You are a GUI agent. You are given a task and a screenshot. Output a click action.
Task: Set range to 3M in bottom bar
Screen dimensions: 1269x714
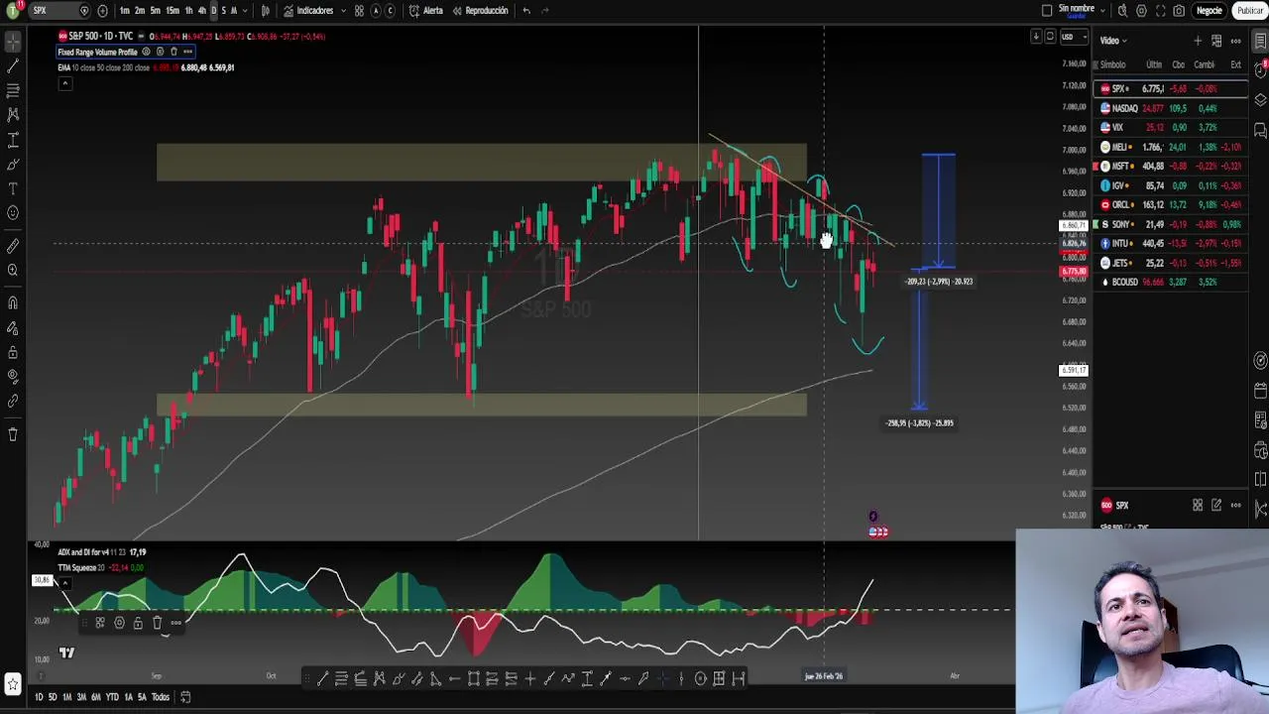tap(81, 697)
